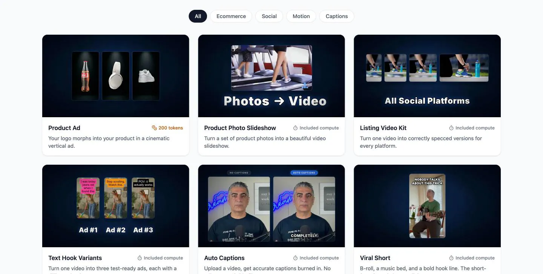Viewport: 543px width, 274px height.
Task: Open the Product Ad template title
Action: pyautogui.click(x=64, y=128)
